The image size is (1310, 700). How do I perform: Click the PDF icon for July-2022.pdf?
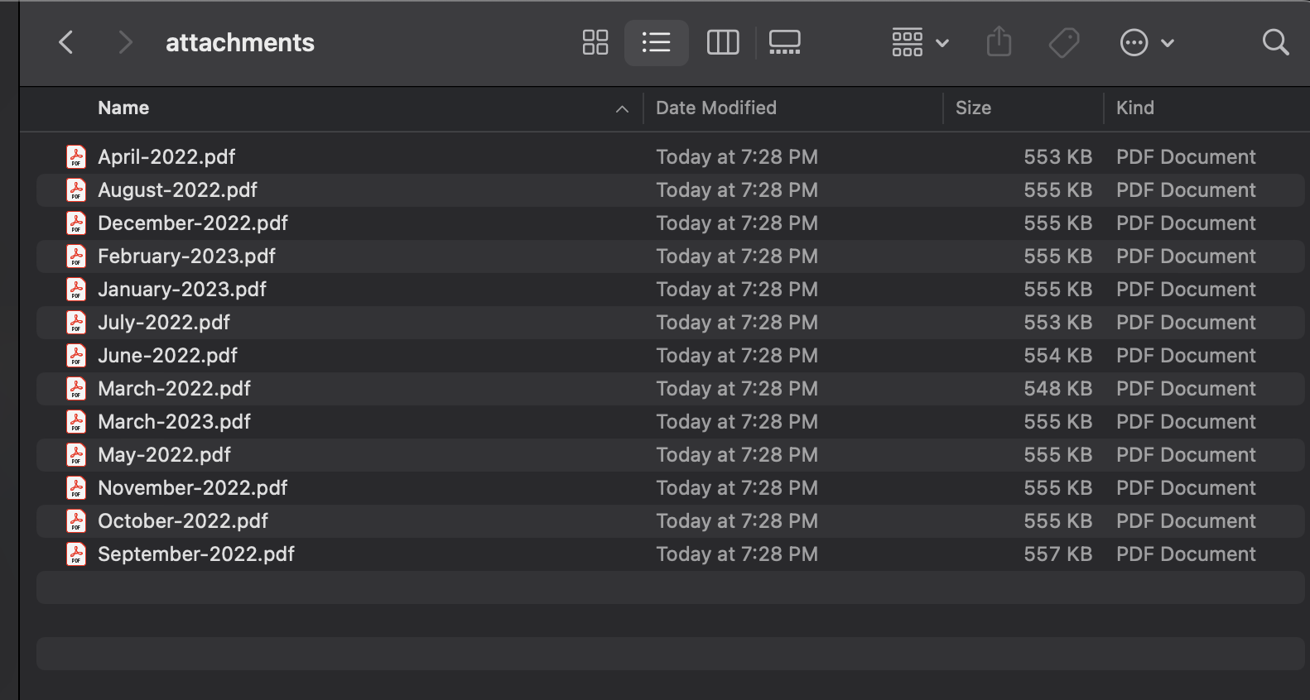point(76,322)
